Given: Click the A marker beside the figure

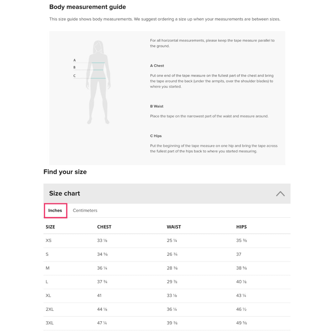Looking at the screenshot, I should click(x=75, y=60).
